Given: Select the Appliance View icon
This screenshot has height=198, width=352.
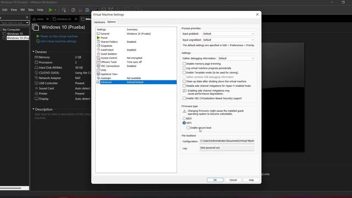Looking at the screenshot, I should point(98,74).
